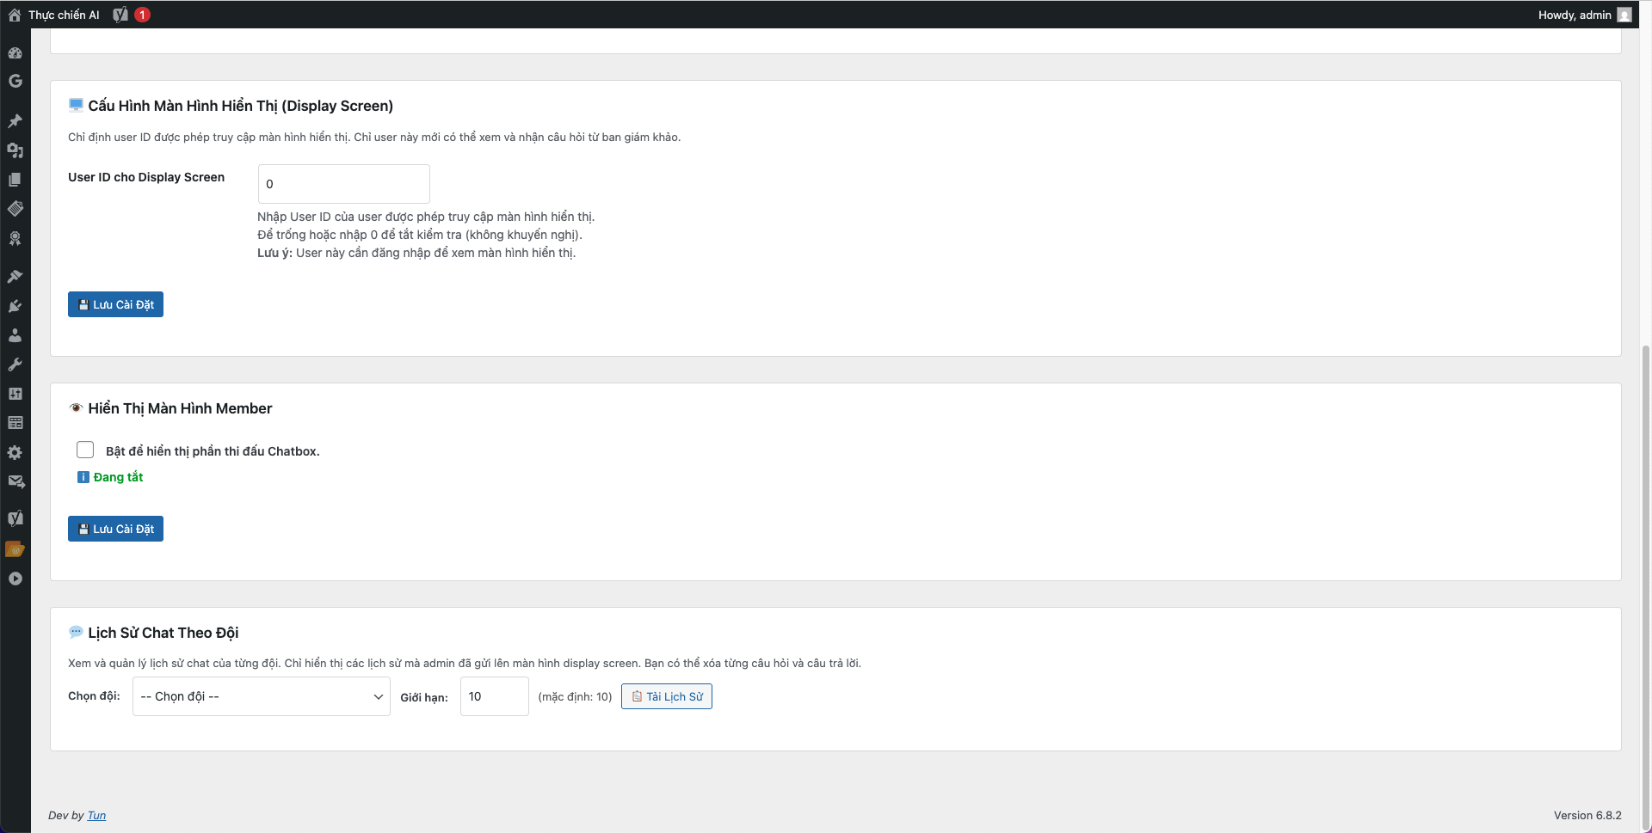Viewport: 1652px width, 833px height.
Task: Open the Dashboard icon in sidebar
Action: tap(15, 52)
